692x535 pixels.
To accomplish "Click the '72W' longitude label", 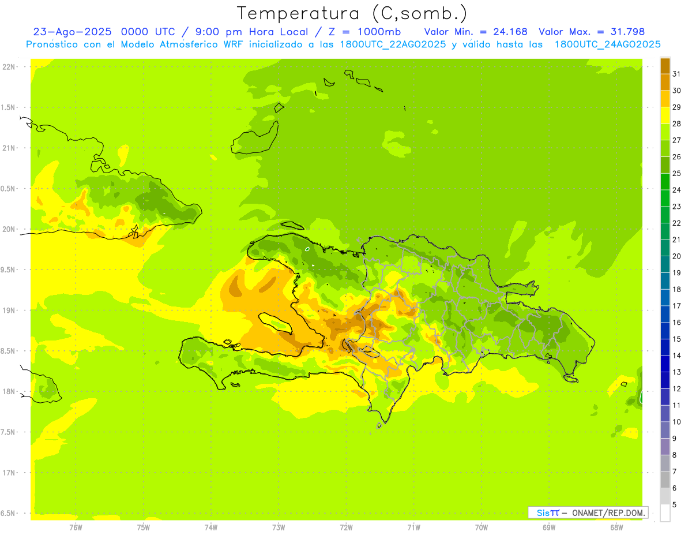I will (x=346, y=527).
